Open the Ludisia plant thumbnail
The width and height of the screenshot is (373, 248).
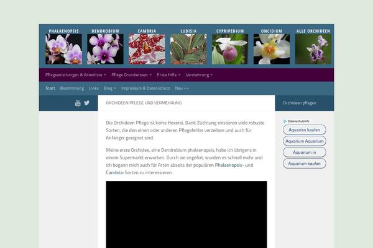[x=188, y=49]
